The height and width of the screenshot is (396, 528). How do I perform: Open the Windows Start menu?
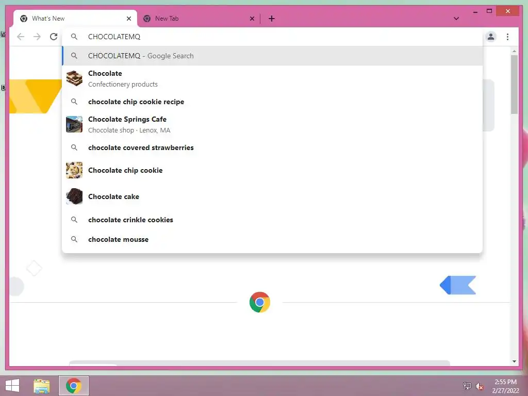point(12,386)
